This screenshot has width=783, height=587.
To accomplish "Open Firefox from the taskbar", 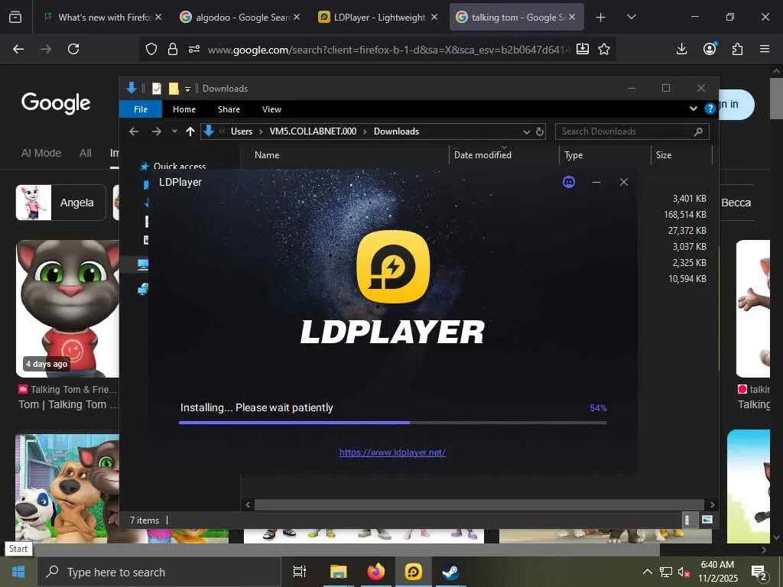I will click(x=376, y=572).
